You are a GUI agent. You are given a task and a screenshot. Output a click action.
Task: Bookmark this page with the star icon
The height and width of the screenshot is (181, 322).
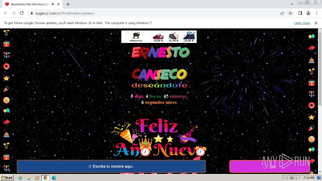290,13
